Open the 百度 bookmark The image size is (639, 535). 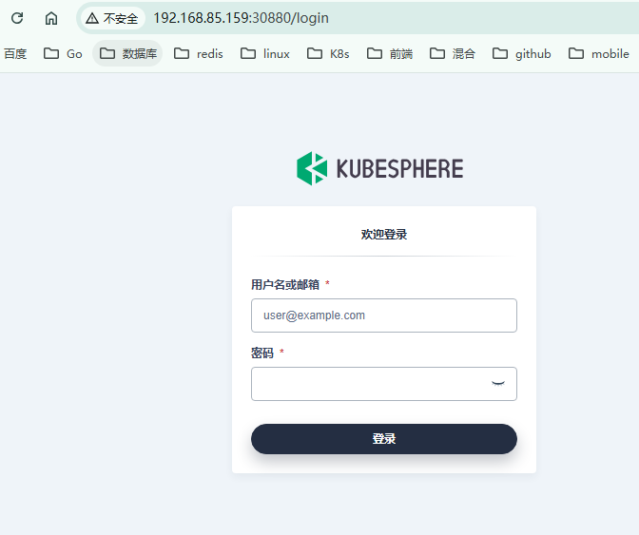(15, 54)
